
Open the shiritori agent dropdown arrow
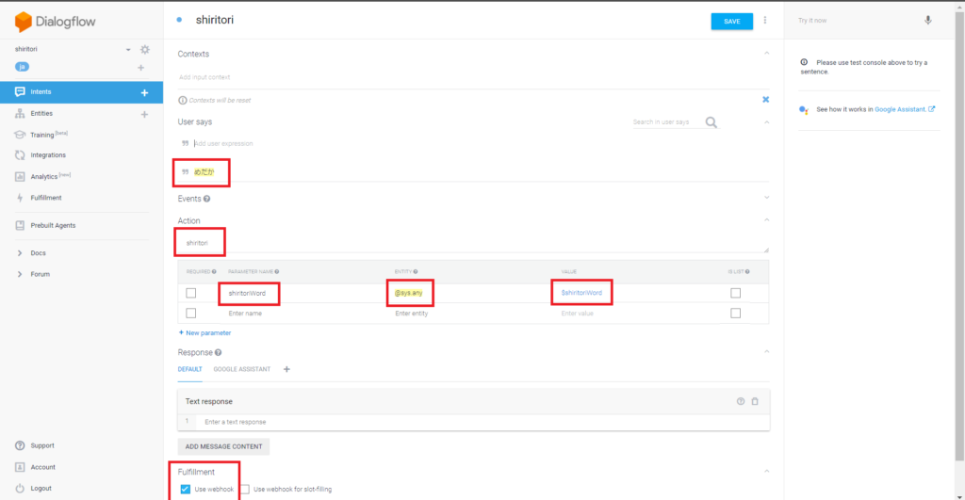(x=128, y=49)
